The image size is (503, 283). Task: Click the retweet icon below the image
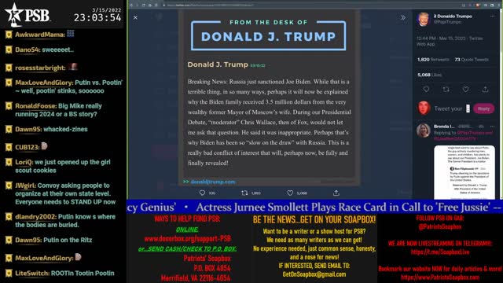(244, 193)
